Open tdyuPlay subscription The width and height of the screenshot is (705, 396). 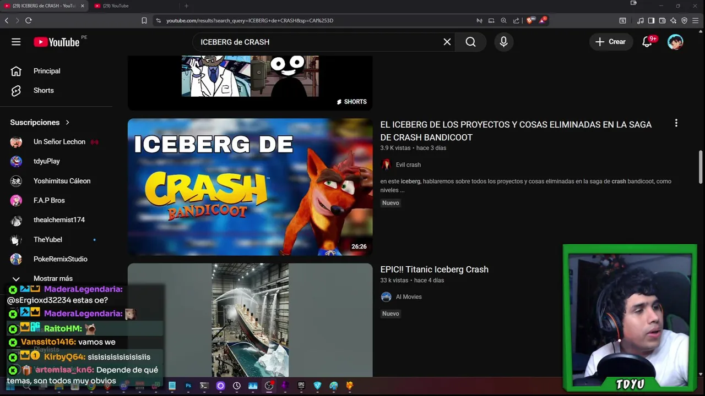tap(47, 161)
